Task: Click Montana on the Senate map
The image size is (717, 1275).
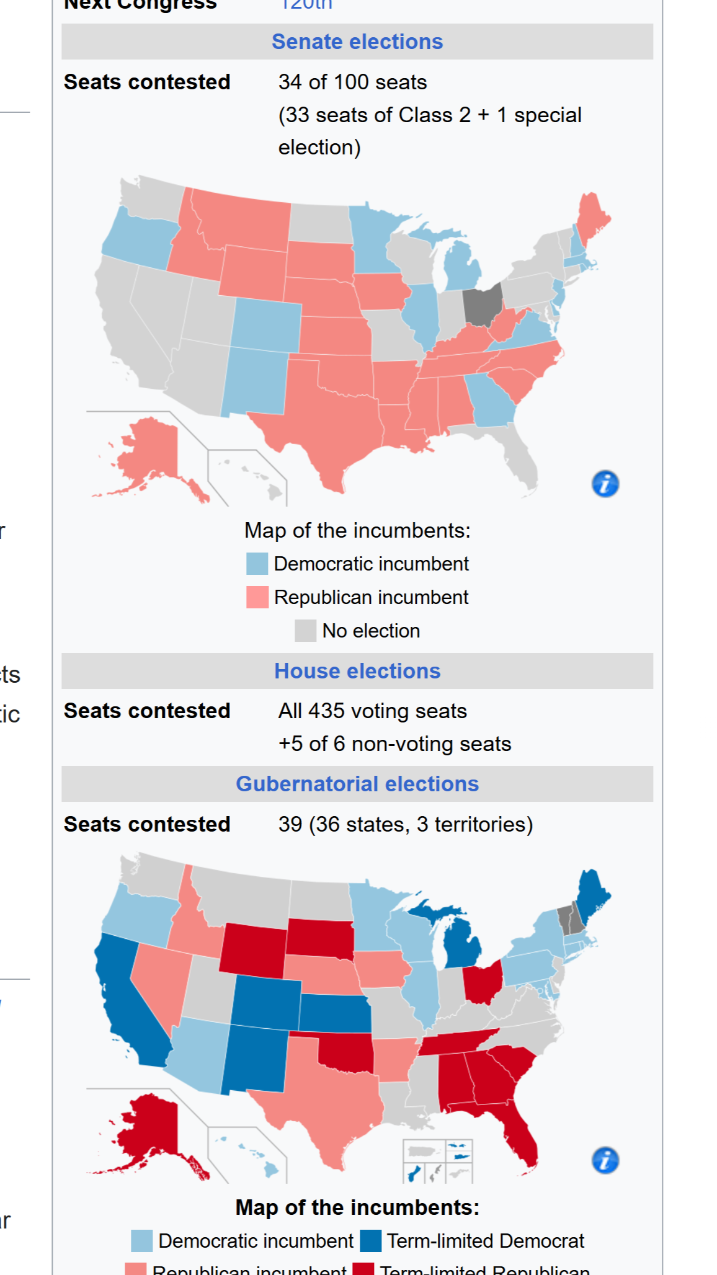Action: (x=242, y=220)
